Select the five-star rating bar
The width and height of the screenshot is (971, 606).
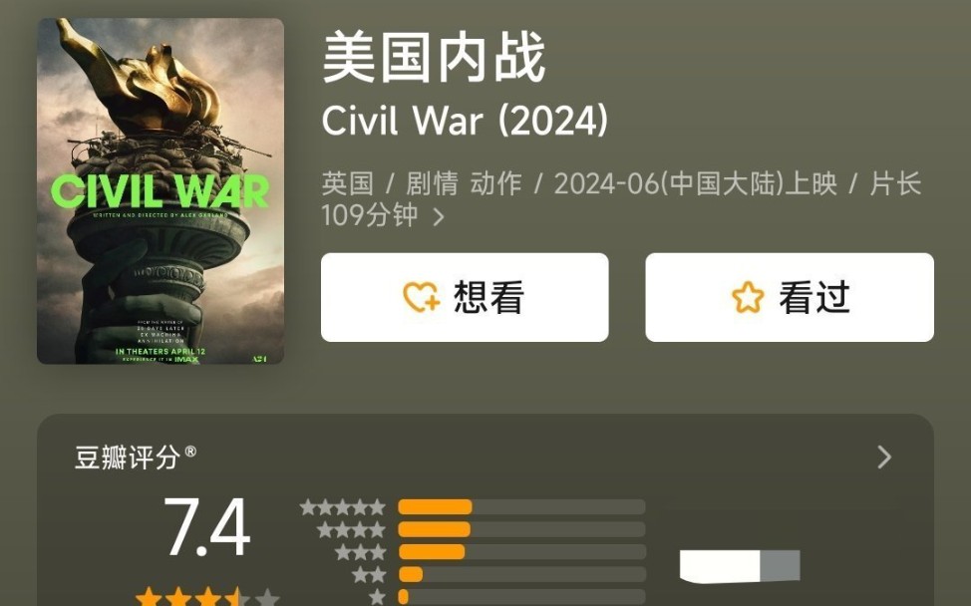pyautogui.click(x=521, y=507)
